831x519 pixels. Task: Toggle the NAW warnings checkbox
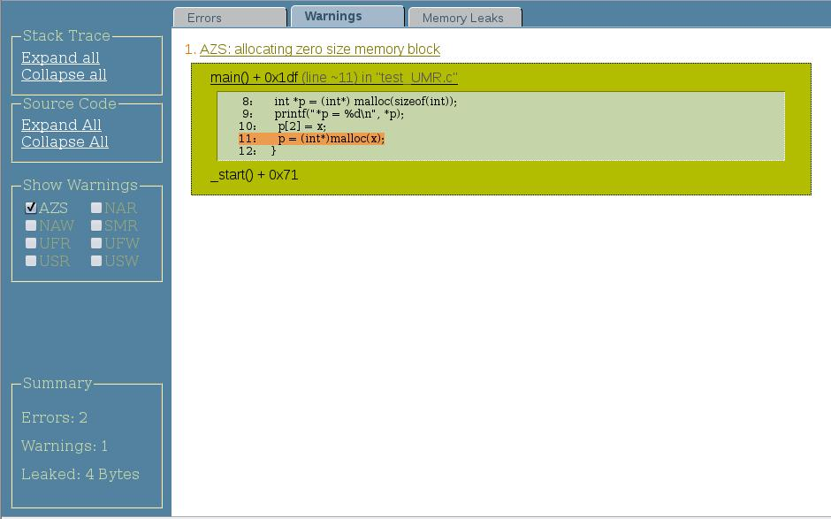click(31, 225)
